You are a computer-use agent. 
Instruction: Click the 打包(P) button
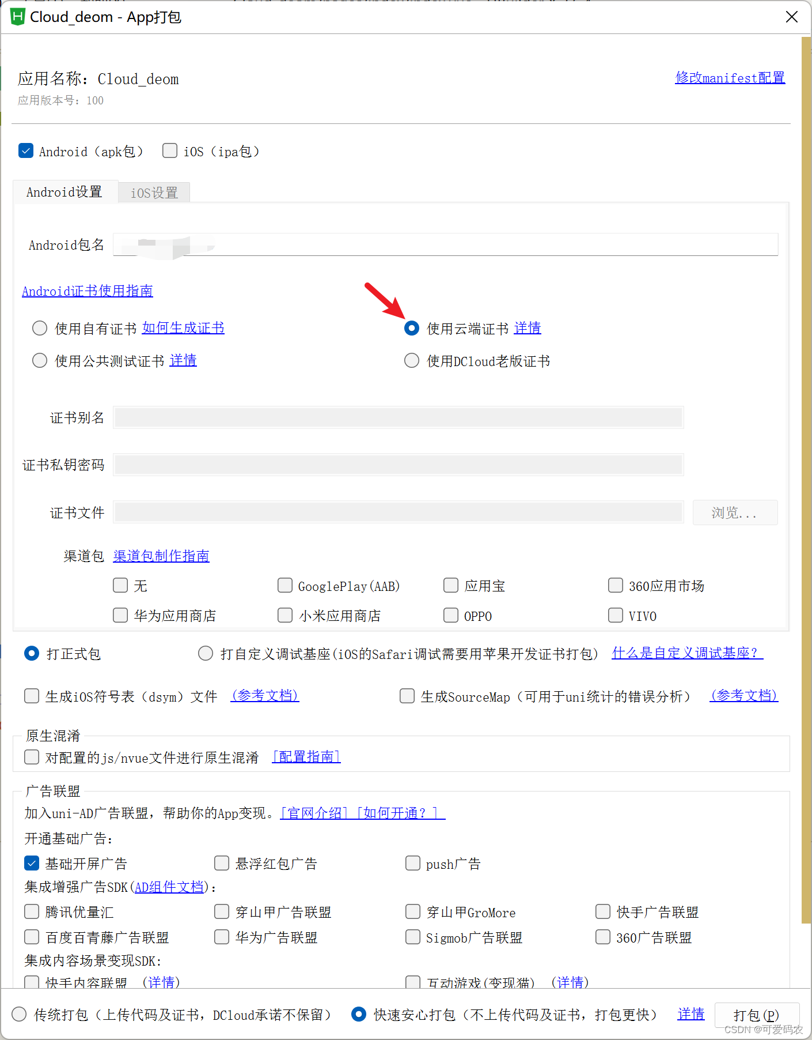coord(757,1015)
